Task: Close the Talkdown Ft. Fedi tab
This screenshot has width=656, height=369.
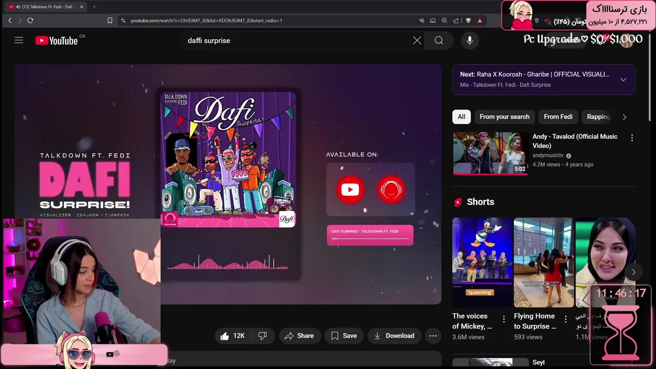Action: click(81, 7)
